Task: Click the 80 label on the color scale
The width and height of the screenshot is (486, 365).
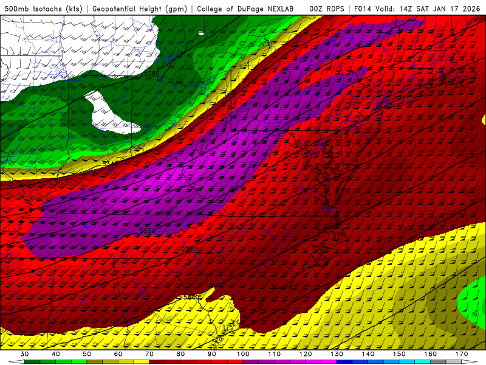Action: click(x=180, y=354)
